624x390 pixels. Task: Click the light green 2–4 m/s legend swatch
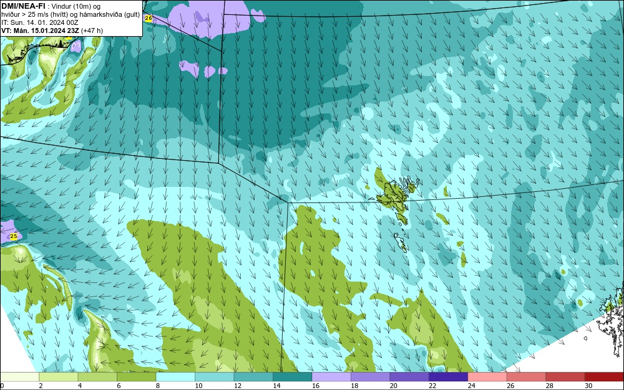(59, 377)
